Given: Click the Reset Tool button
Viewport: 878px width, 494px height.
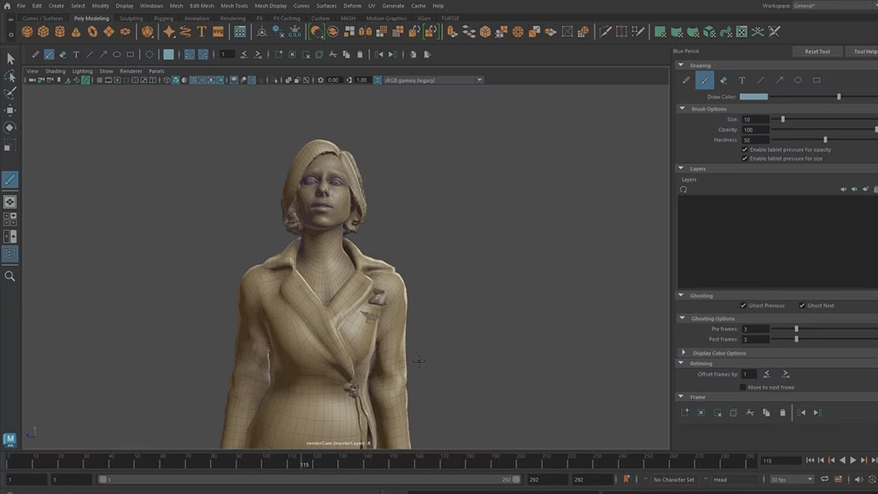Looking at the screenshot, I should (x=817, y=51).
